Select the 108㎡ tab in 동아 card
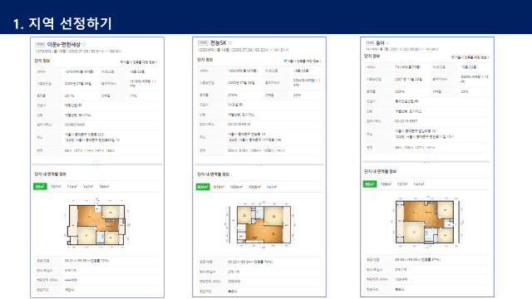Viewport: 532px width, 299px height. click(x=386, y=184)
